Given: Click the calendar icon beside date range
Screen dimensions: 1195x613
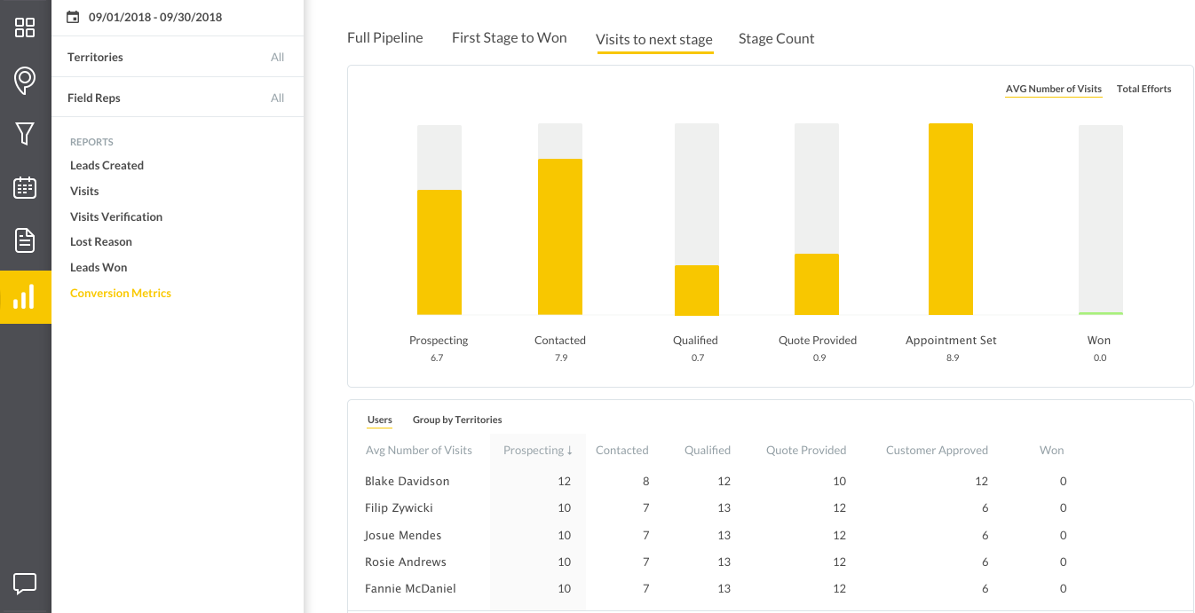Looking at the screenshot, I should (x=73, y=17).
